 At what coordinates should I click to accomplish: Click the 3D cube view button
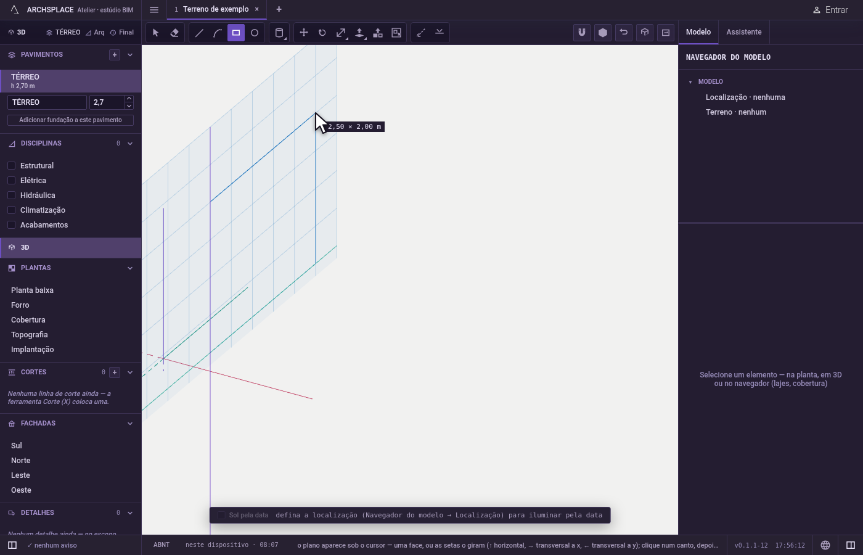(x=645, y=33)
